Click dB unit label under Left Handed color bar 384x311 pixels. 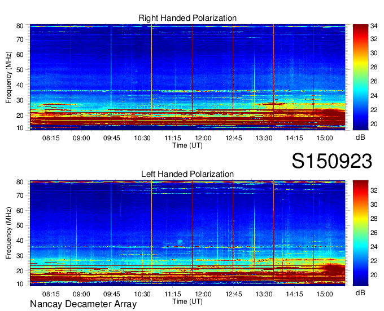(x=360, y=292)
